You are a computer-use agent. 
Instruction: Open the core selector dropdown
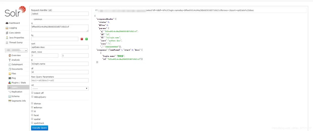point(16,50)
